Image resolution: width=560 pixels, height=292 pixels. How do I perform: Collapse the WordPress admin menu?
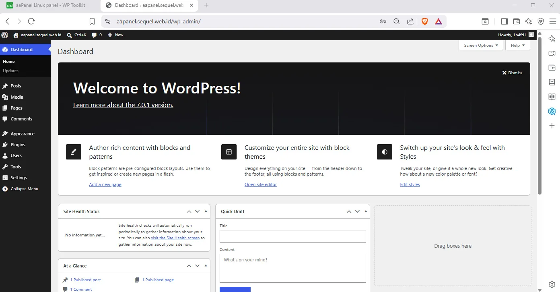pos(25,188)
